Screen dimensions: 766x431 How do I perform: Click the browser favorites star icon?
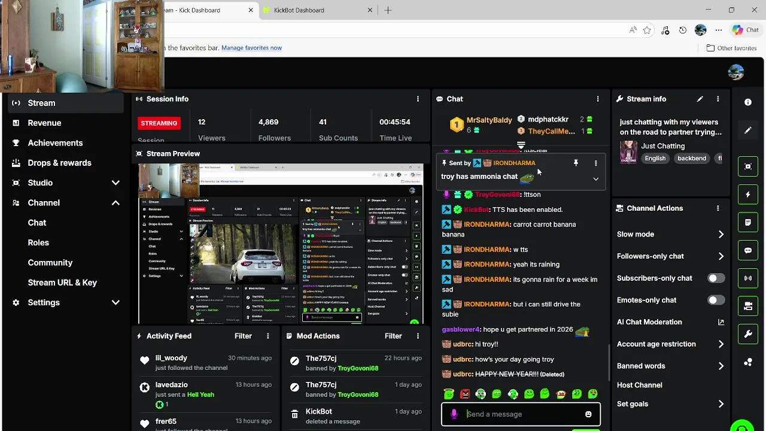[647, 30]
